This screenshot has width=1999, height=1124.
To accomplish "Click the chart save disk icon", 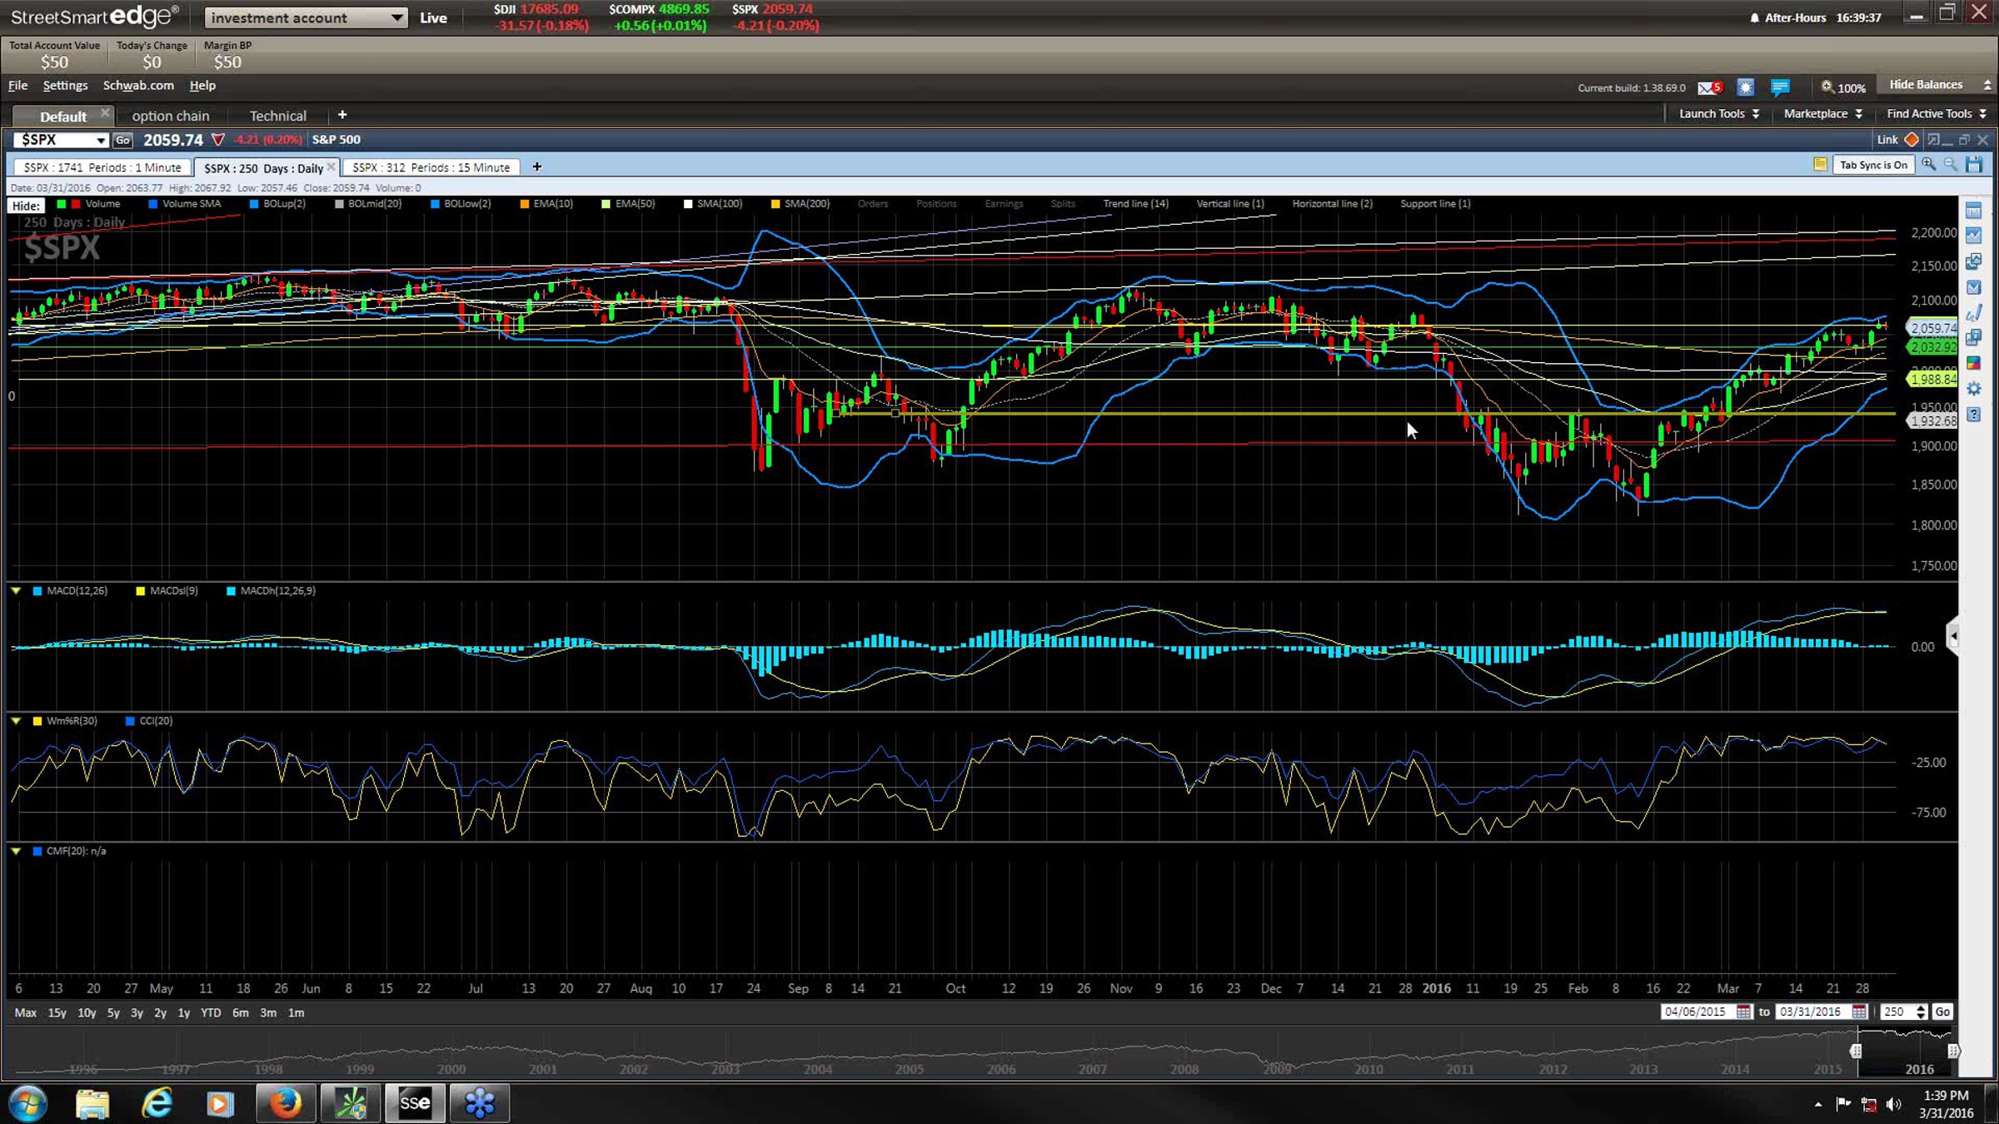I will [x=1974, y=165].
